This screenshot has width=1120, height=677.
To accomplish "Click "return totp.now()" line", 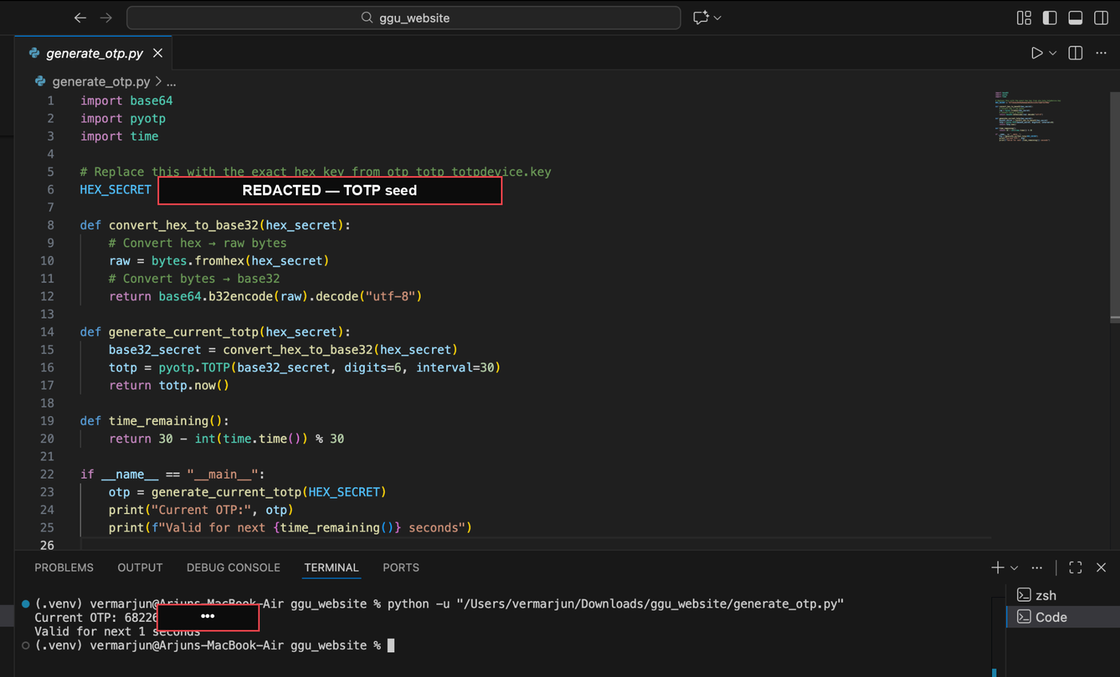I will (169, 385).
